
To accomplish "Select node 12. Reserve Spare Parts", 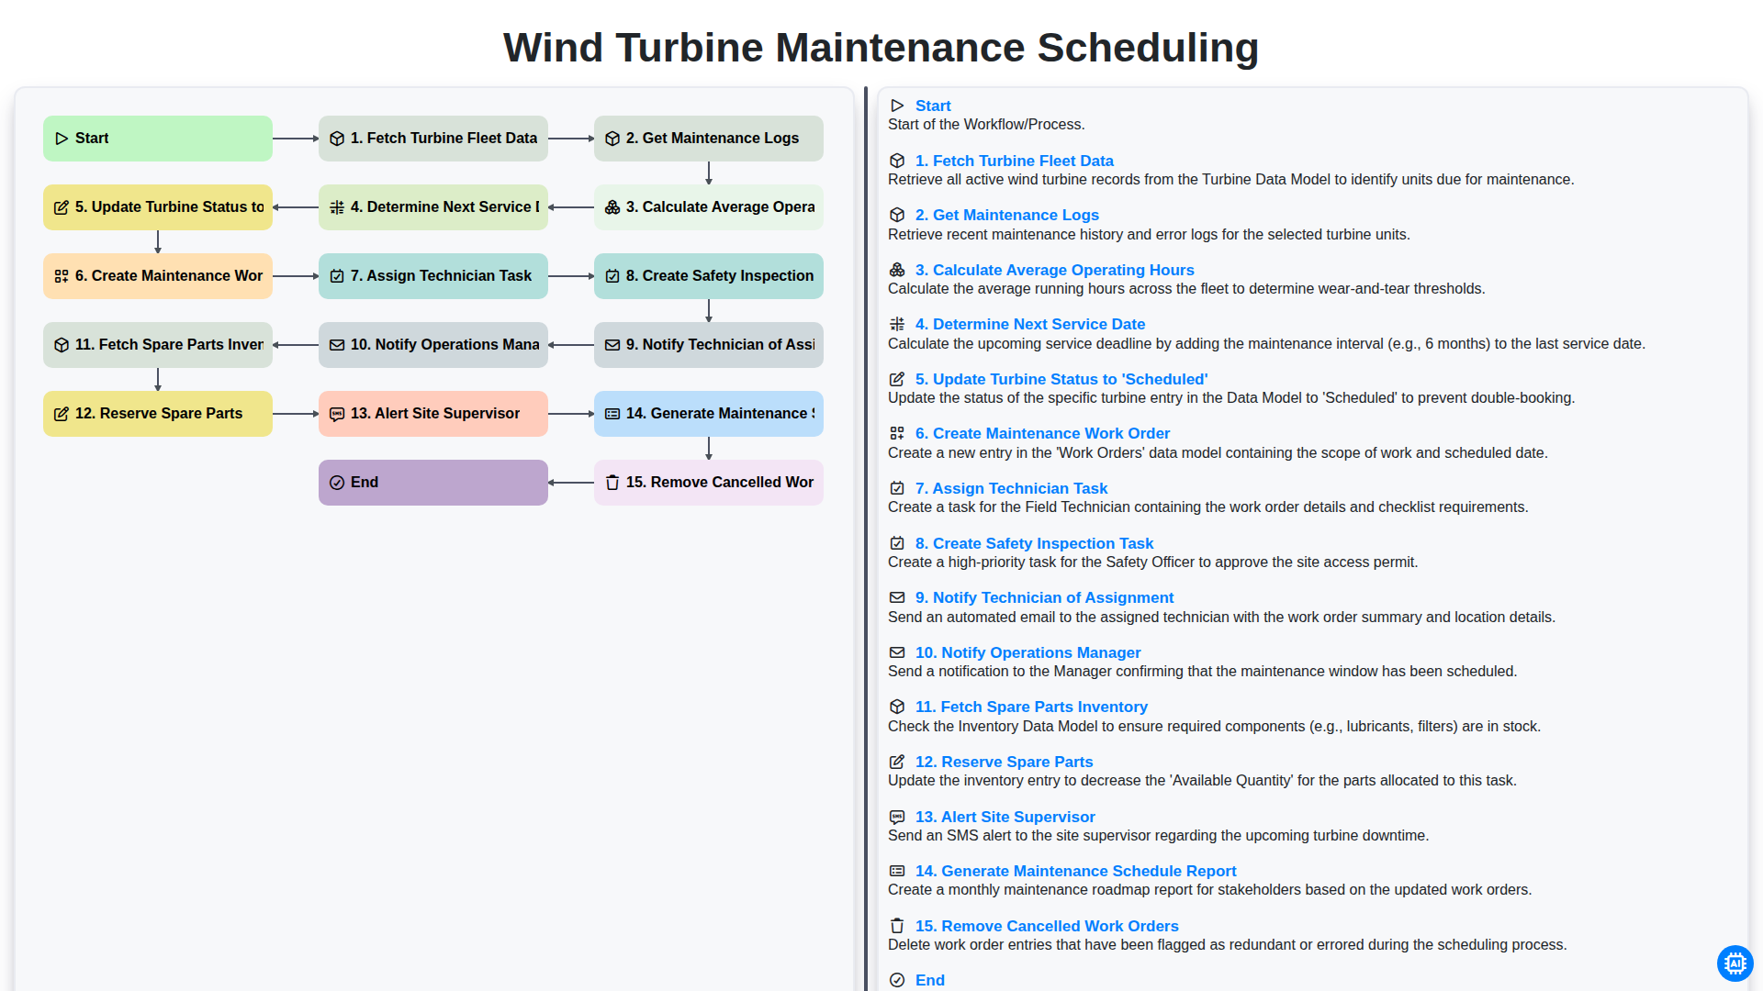I will [158, 414].
